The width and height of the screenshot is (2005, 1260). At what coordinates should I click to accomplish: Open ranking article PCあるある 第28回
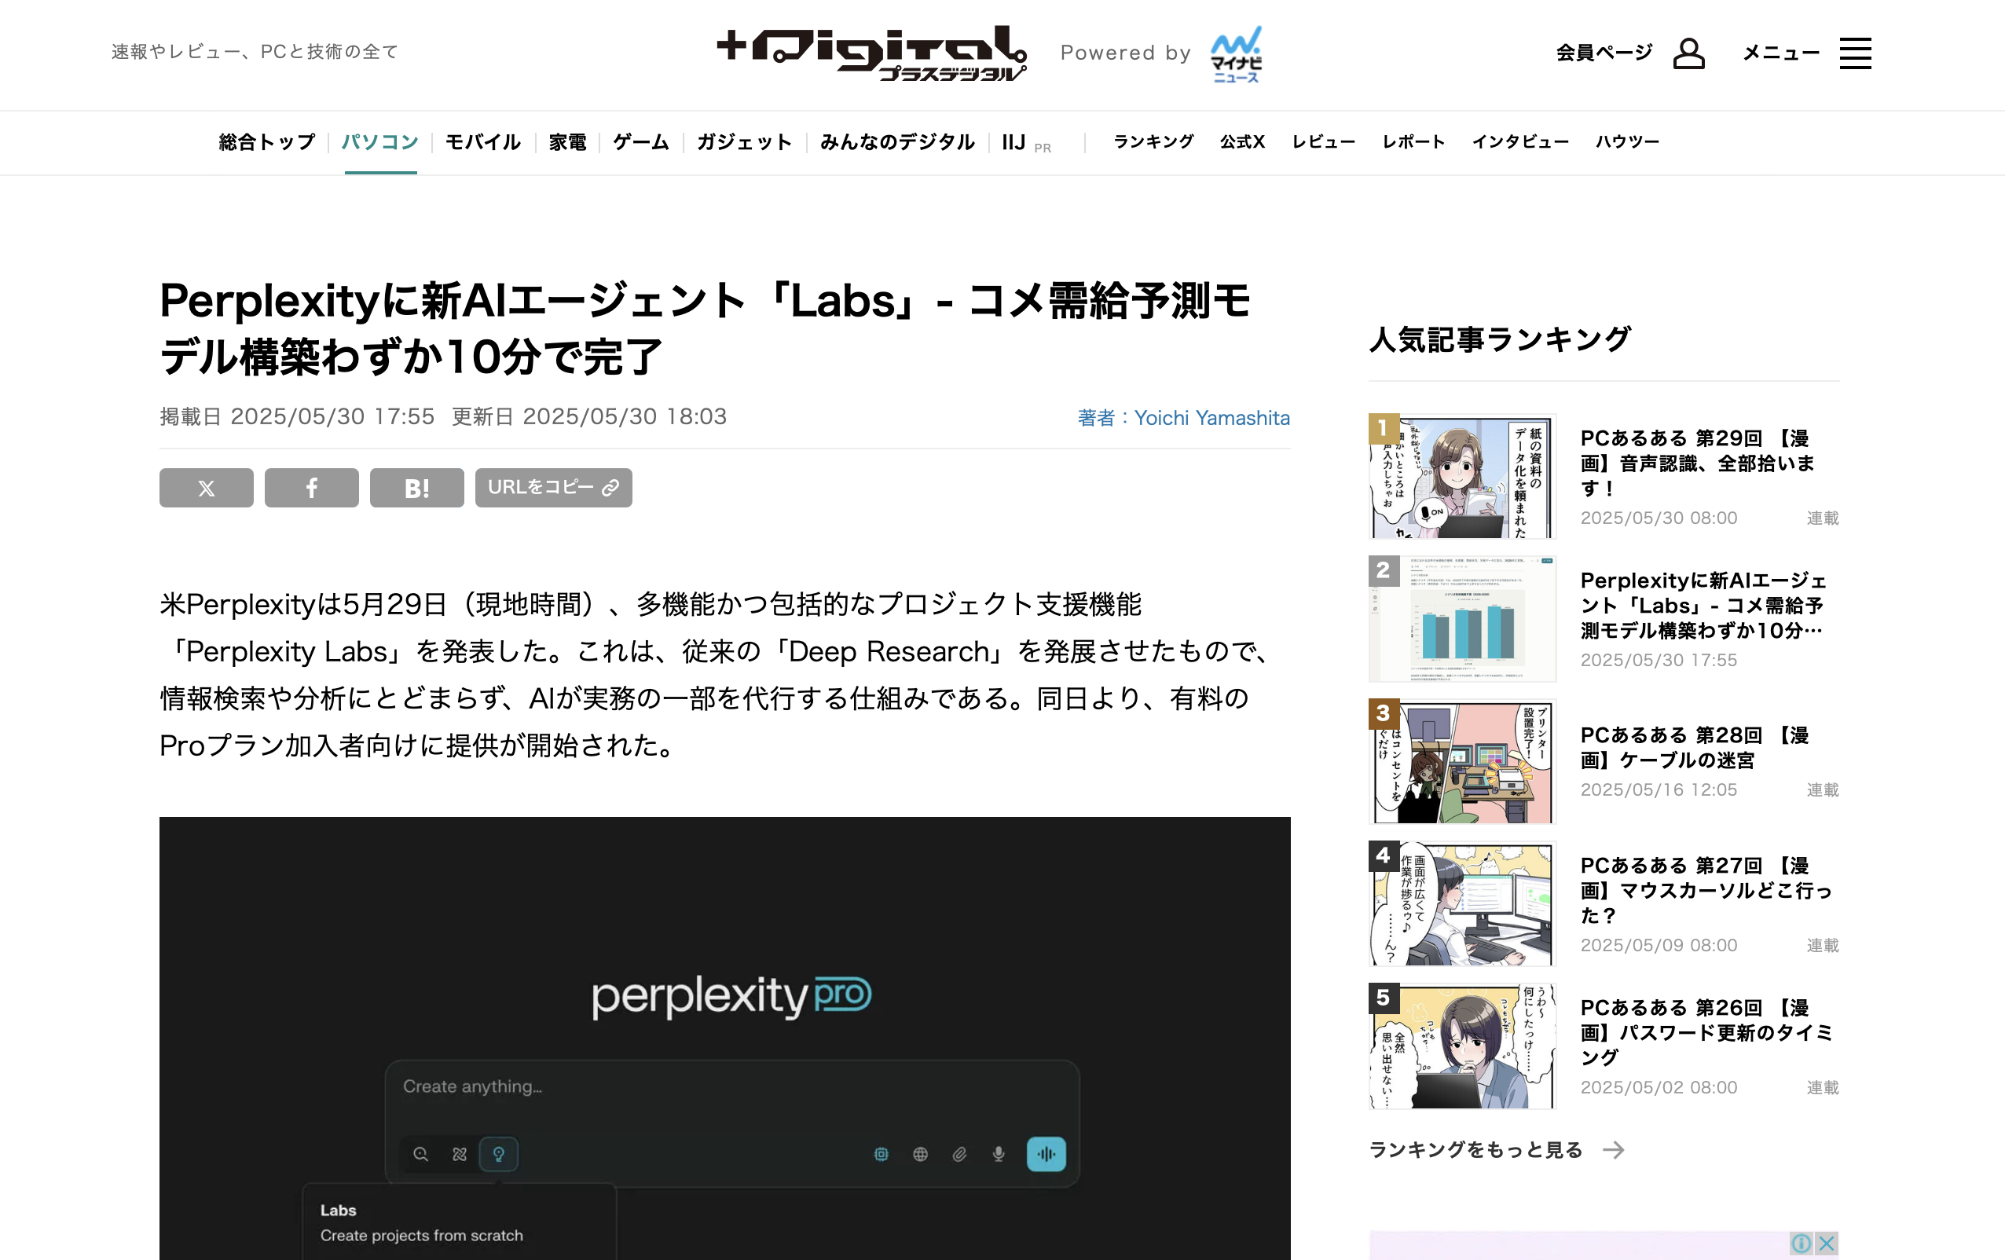[1695, 747]
